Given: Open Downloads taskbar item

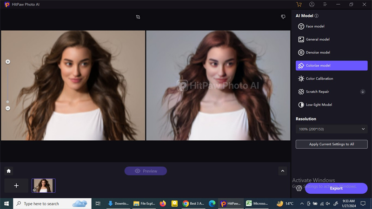Looking at the screenshot, I should point(118,203).
